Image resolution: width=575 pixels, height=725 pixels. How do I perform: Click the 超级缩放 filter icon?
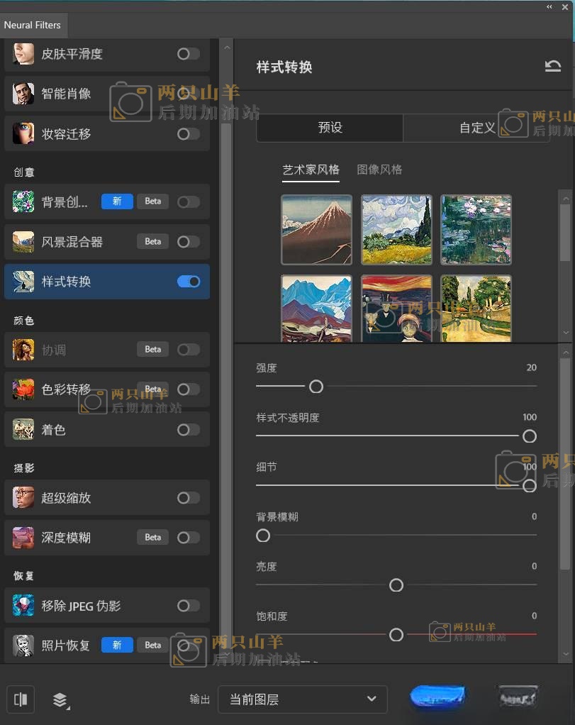click(x=23, y=498)
